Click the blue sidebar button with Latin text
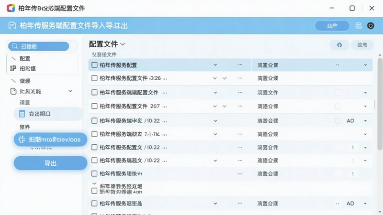383x215 pixels. [x=50, y=140]
